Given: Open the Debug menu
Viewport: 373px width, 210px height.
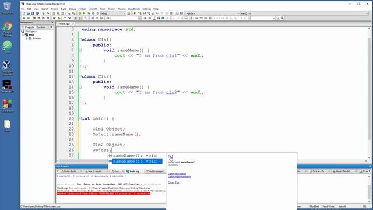Looking at the screenshot, I should click(x=72, y=9).
